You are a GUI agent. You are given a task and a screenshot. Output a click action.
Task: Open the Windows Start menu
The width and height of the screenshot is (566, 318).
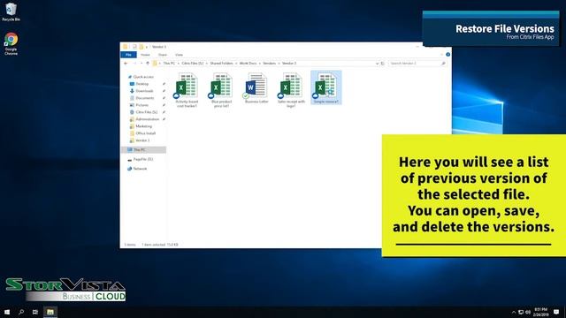pos(7,312)
